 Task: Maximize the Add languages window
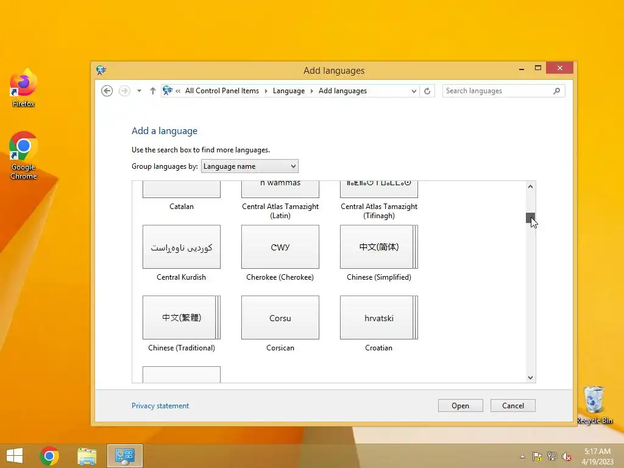click(538, 68)
